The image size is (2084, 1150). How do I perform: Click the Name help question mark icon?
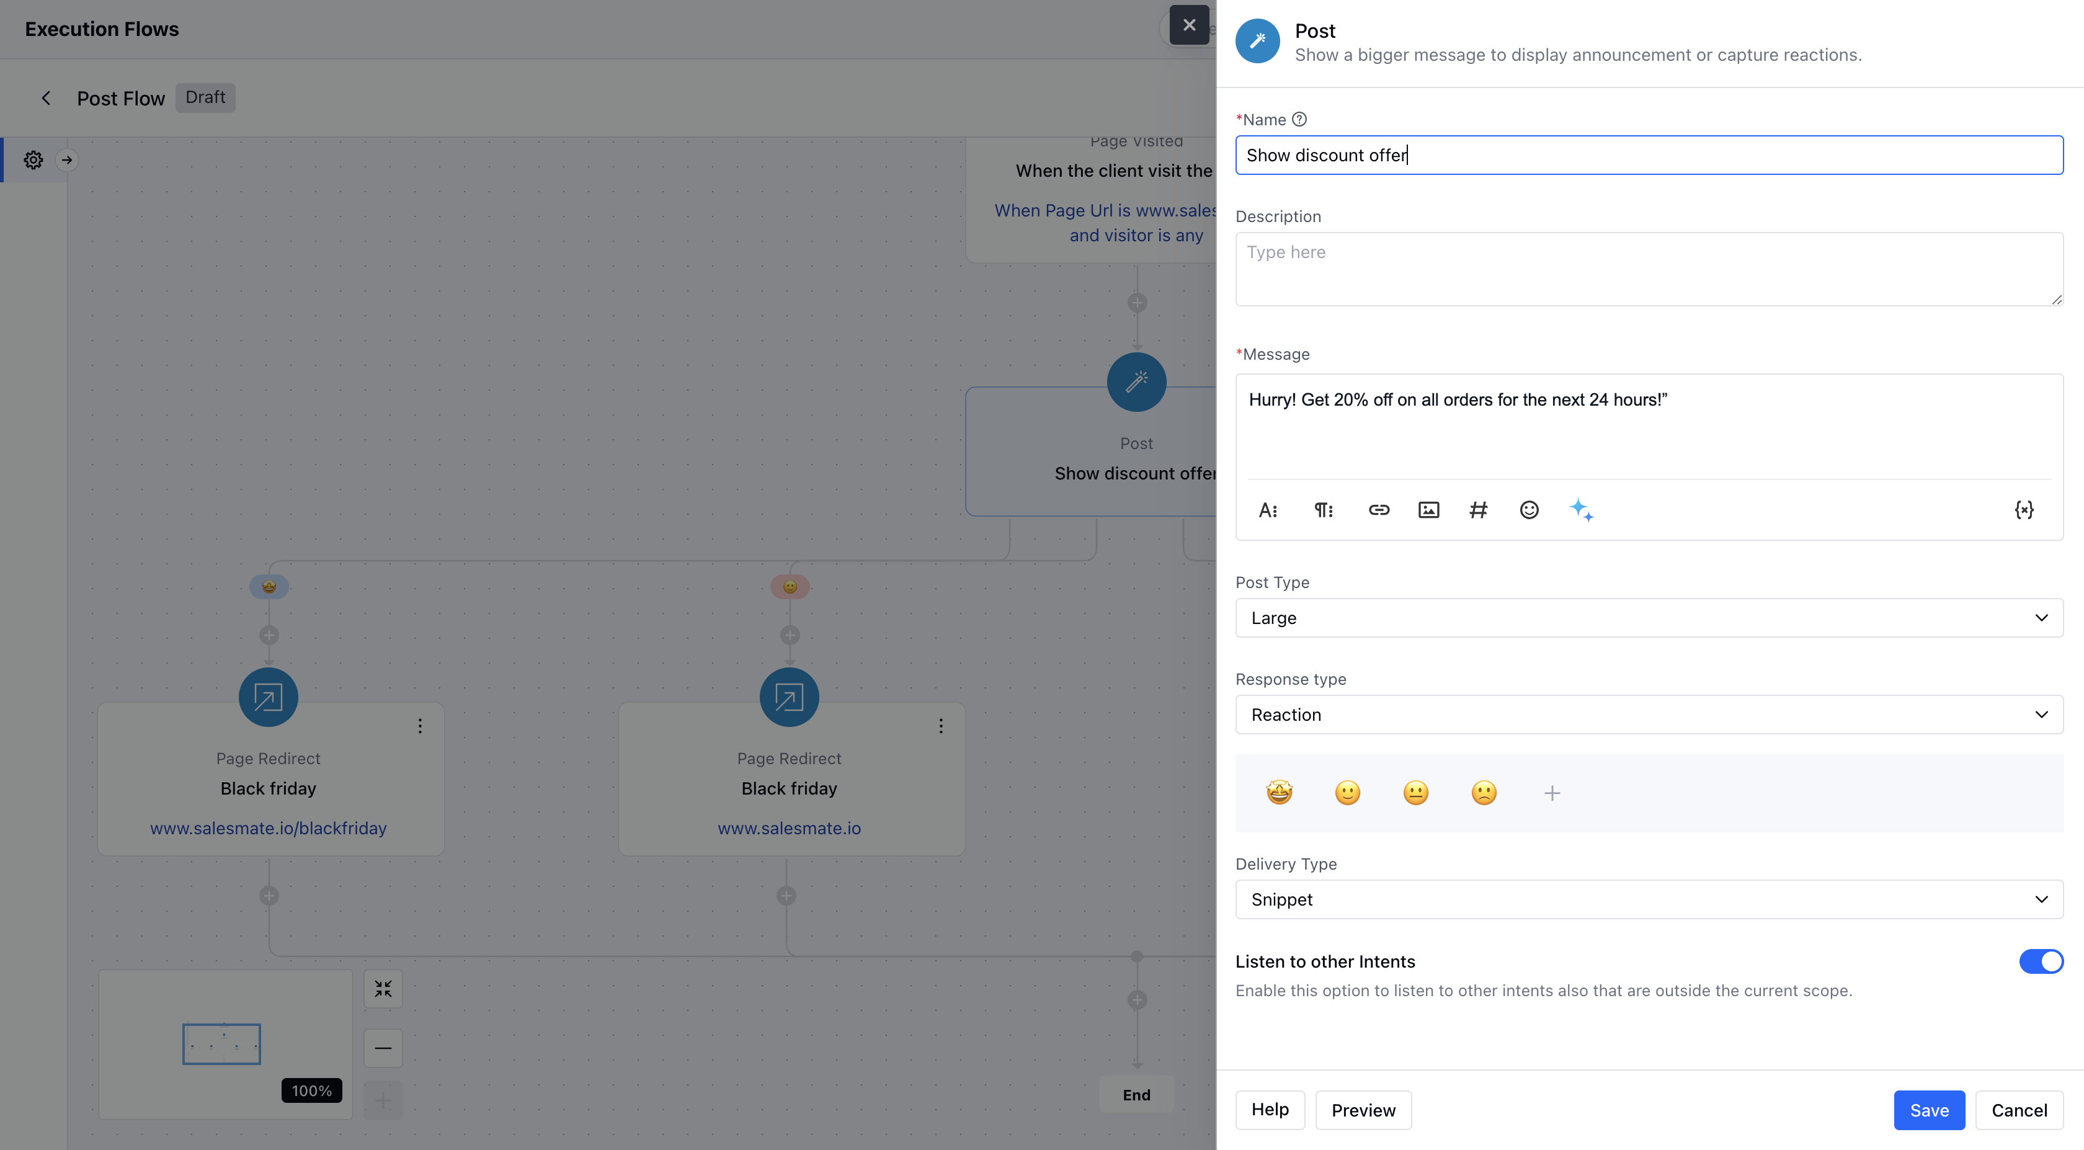(1299, 120)
